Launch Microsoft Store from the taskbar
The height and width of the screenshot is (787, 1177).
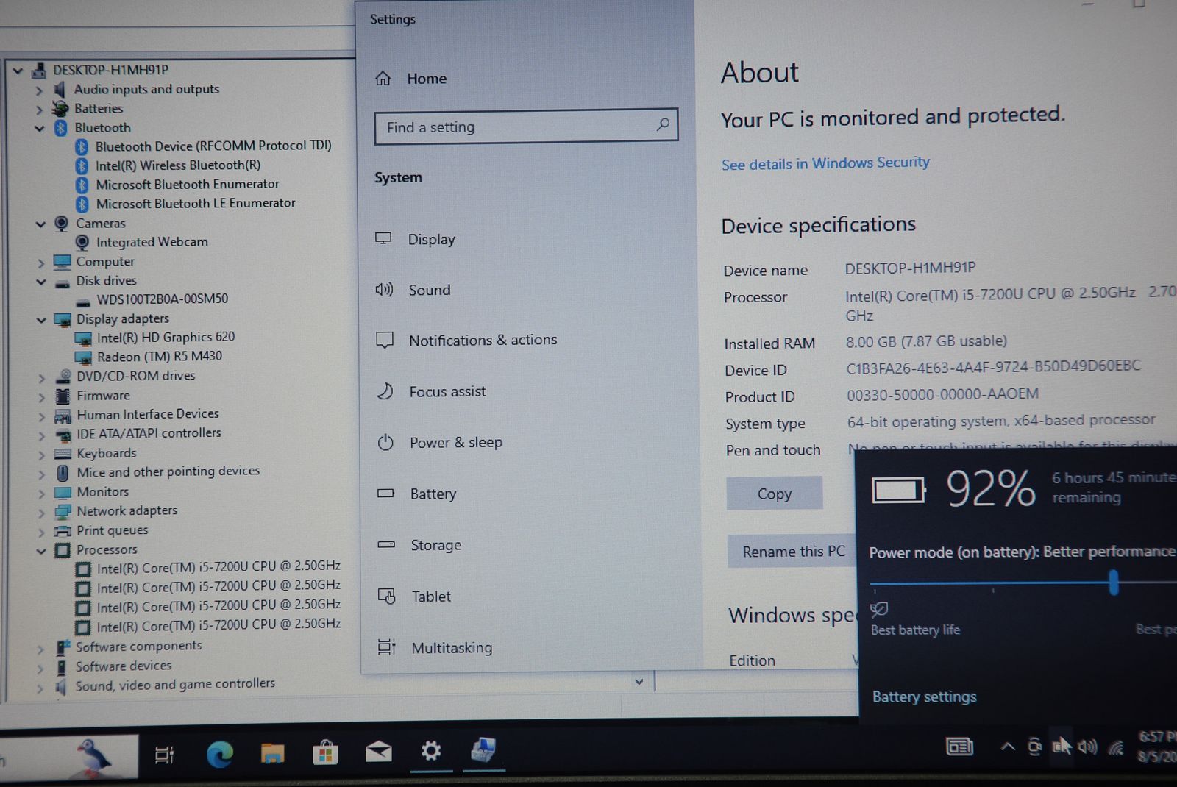coord(325,752)
